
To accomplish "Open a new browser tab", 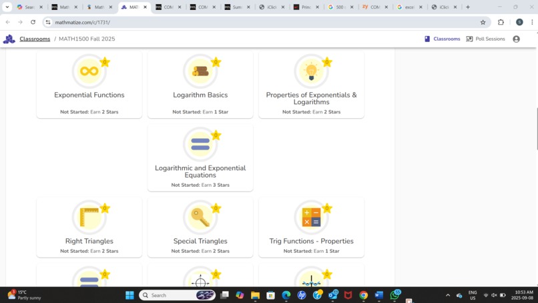I will click(468, 7).
